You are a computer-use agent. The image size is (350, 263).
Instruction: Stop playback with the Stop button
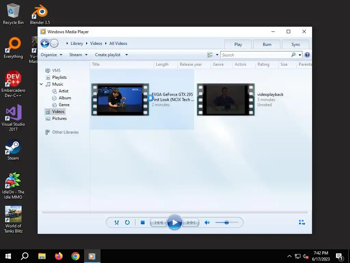(143, 222)
